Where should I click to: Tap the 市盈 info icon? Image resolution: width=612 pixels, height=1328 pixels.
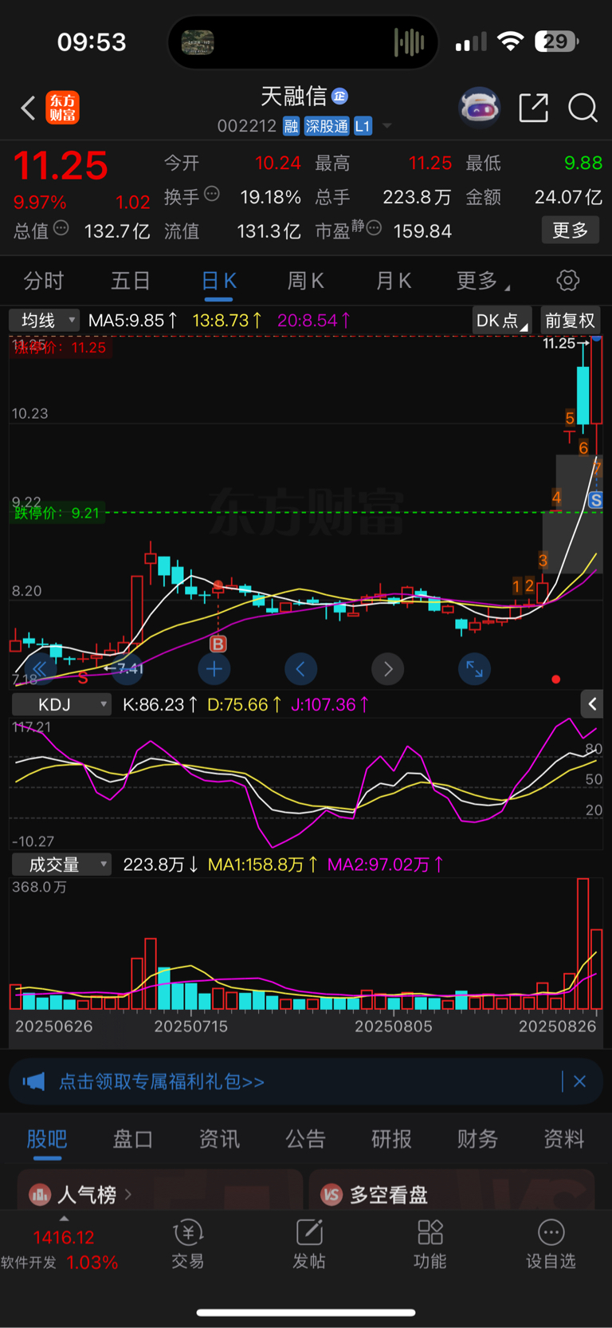pos(373,228)
